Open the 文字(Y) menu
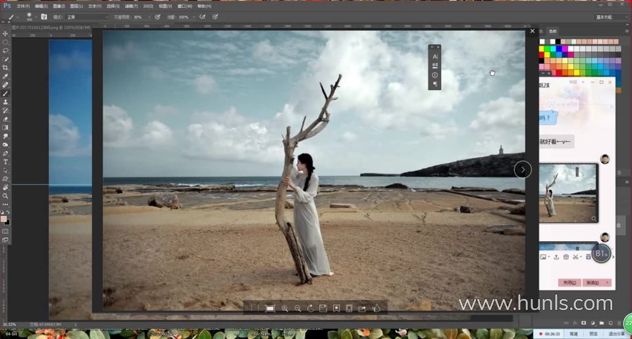 (x=95, y=6)
